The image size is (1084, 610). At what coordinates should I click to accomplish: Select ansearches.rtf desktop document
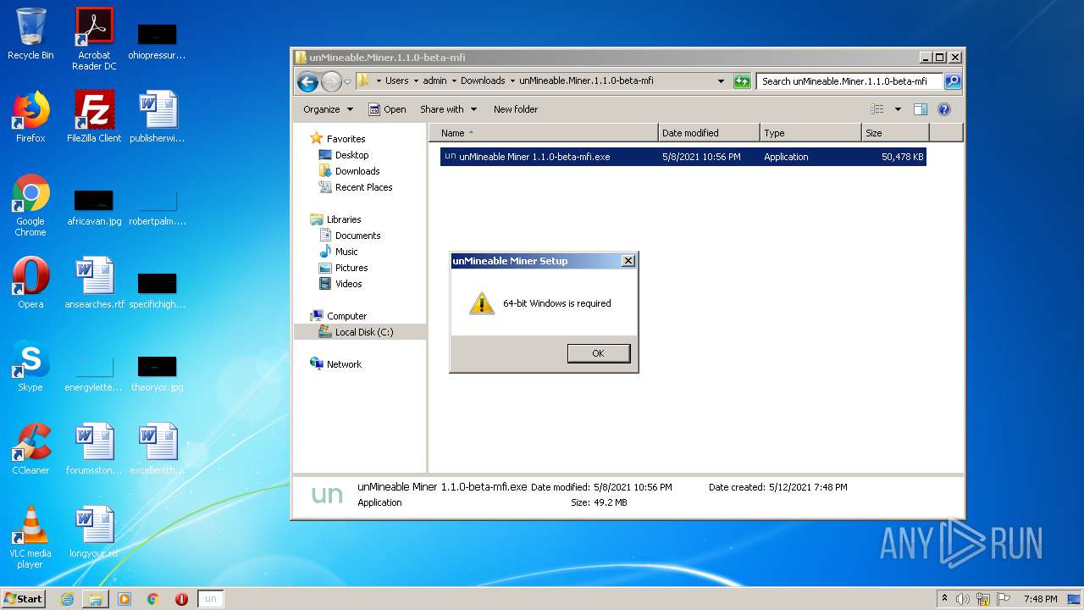click(94, 283)
